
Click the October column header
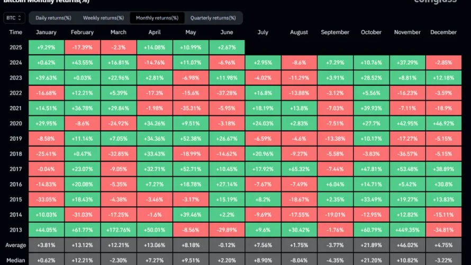pos(371,32)
